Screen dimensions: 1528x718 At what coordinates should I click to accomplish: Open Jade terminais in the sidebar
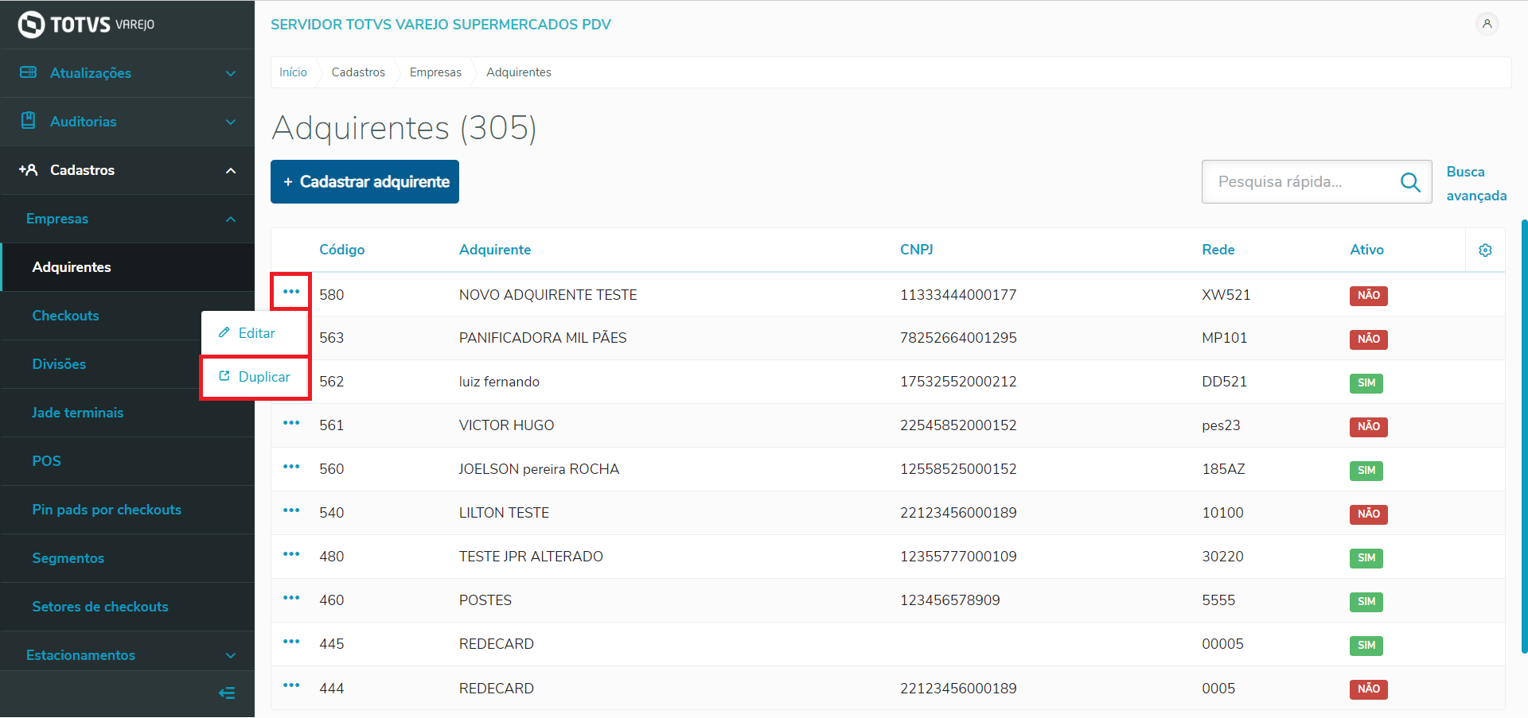tap(77, 413)
